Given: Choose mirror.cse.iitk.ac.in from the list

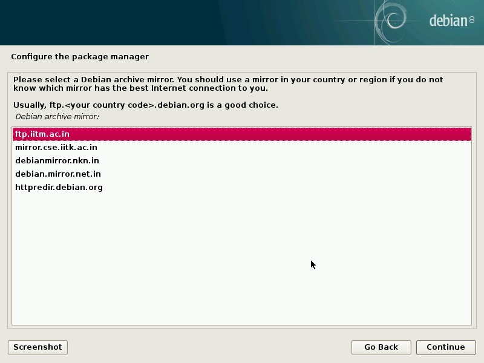Looking at the screenshot, I should (x=242, y=148).
